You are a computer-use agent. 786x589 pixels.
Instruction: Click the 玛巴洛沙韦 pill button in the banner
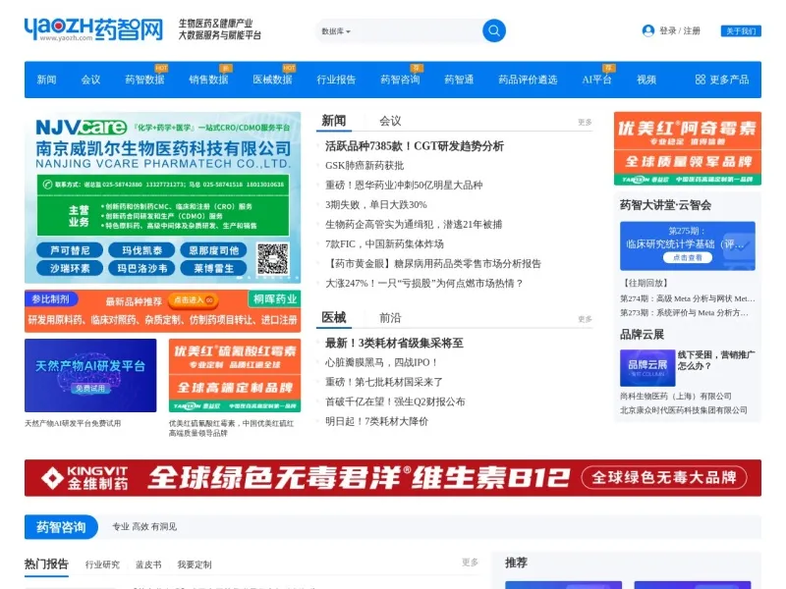pos(141,268)
